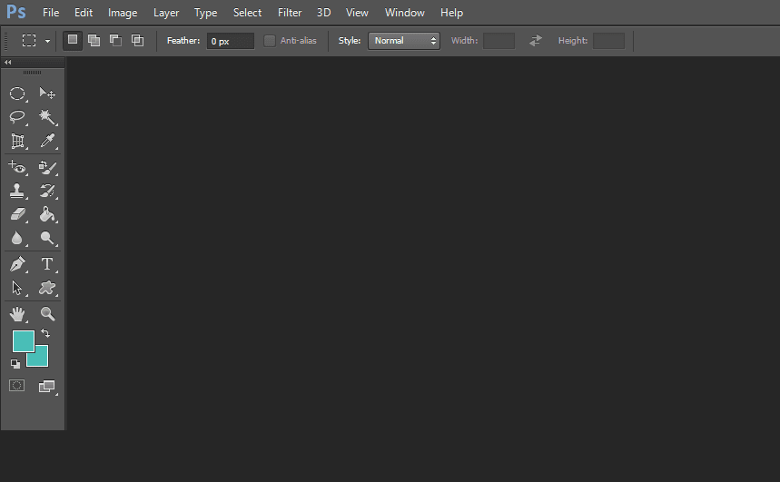Screen dimensions: 780x482
Task: Swap width and height values
Action: (x=536, y=41)
